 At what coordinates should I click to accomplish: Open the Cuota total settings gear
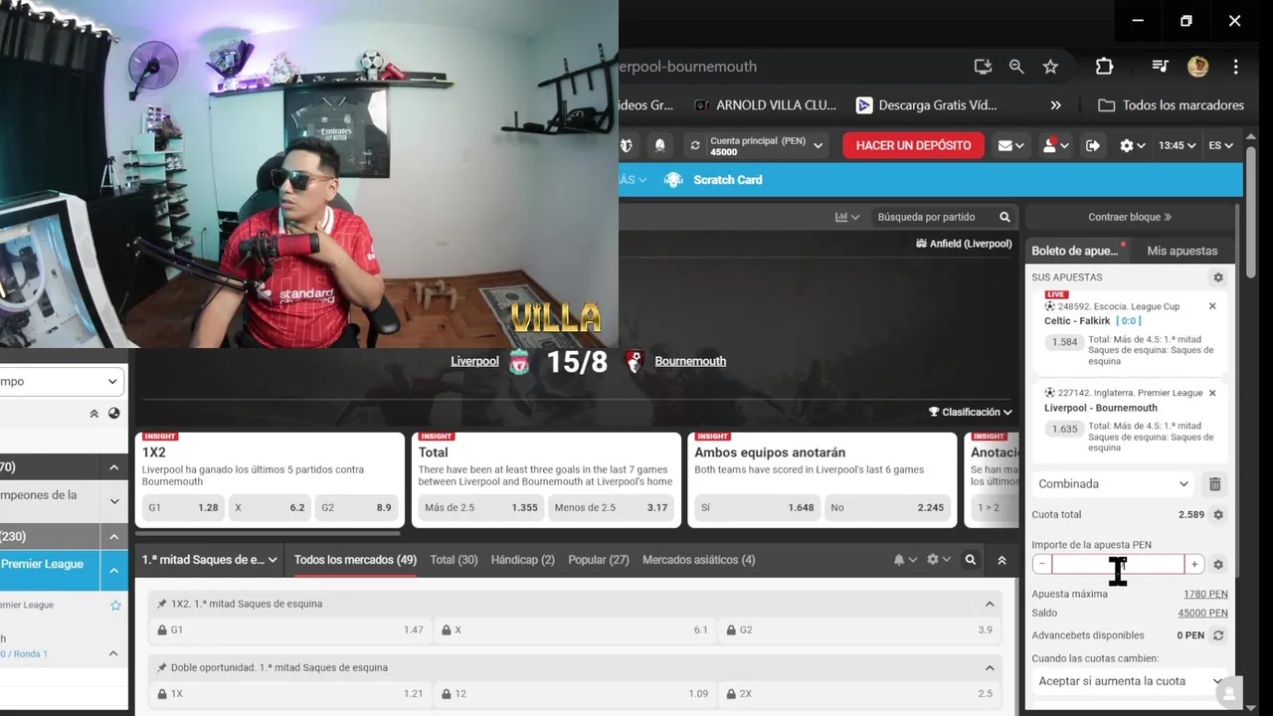[1218, 515]
